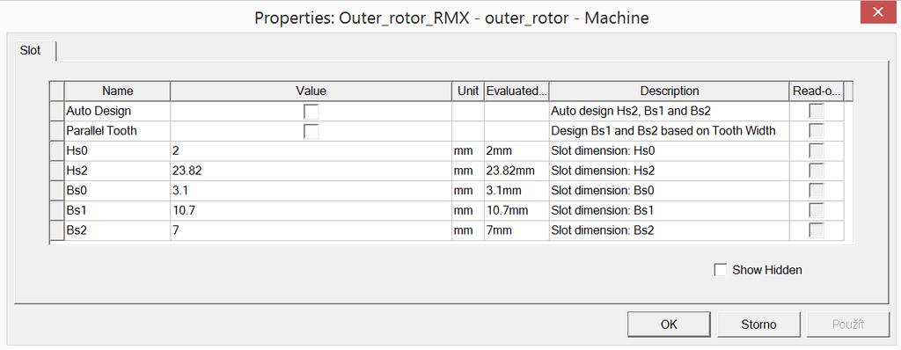This screenshot has height=350, width=901.
Task: Select the Parallel Tooth name cell
Action: point(117,131)
